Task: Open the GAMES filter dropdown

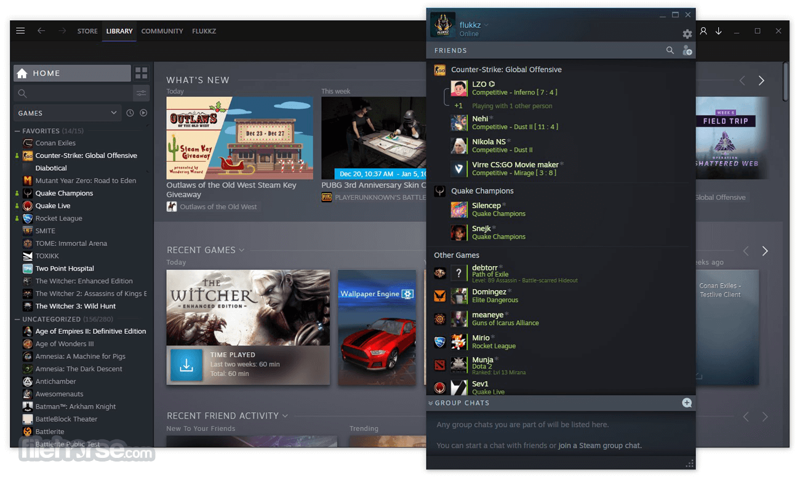Action: pyautogui.click(x=67, y=113)
